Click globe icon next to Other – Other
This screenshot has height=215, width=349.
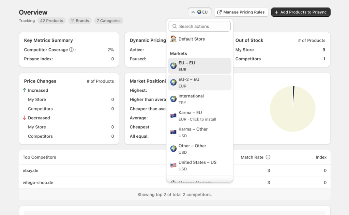click(173, 149)
